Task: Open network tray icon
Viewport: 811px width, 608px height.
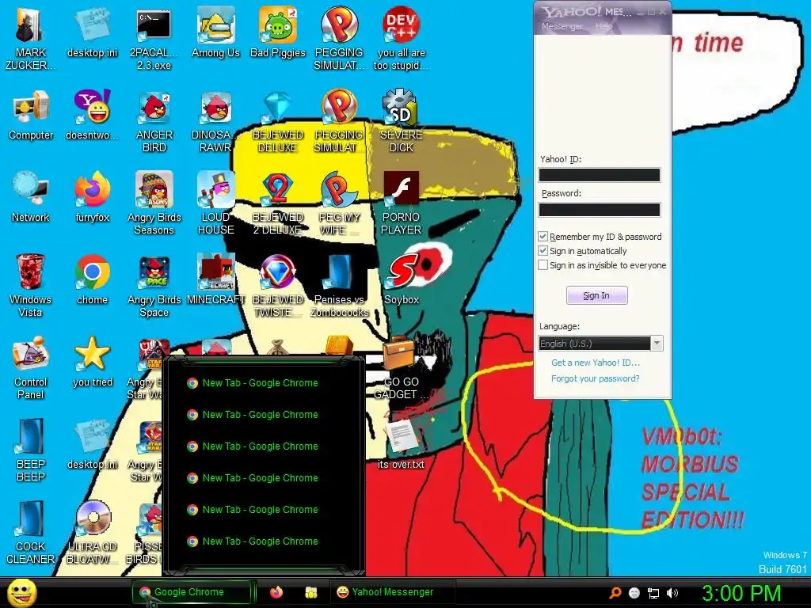Action: click(x=653, y=593)
